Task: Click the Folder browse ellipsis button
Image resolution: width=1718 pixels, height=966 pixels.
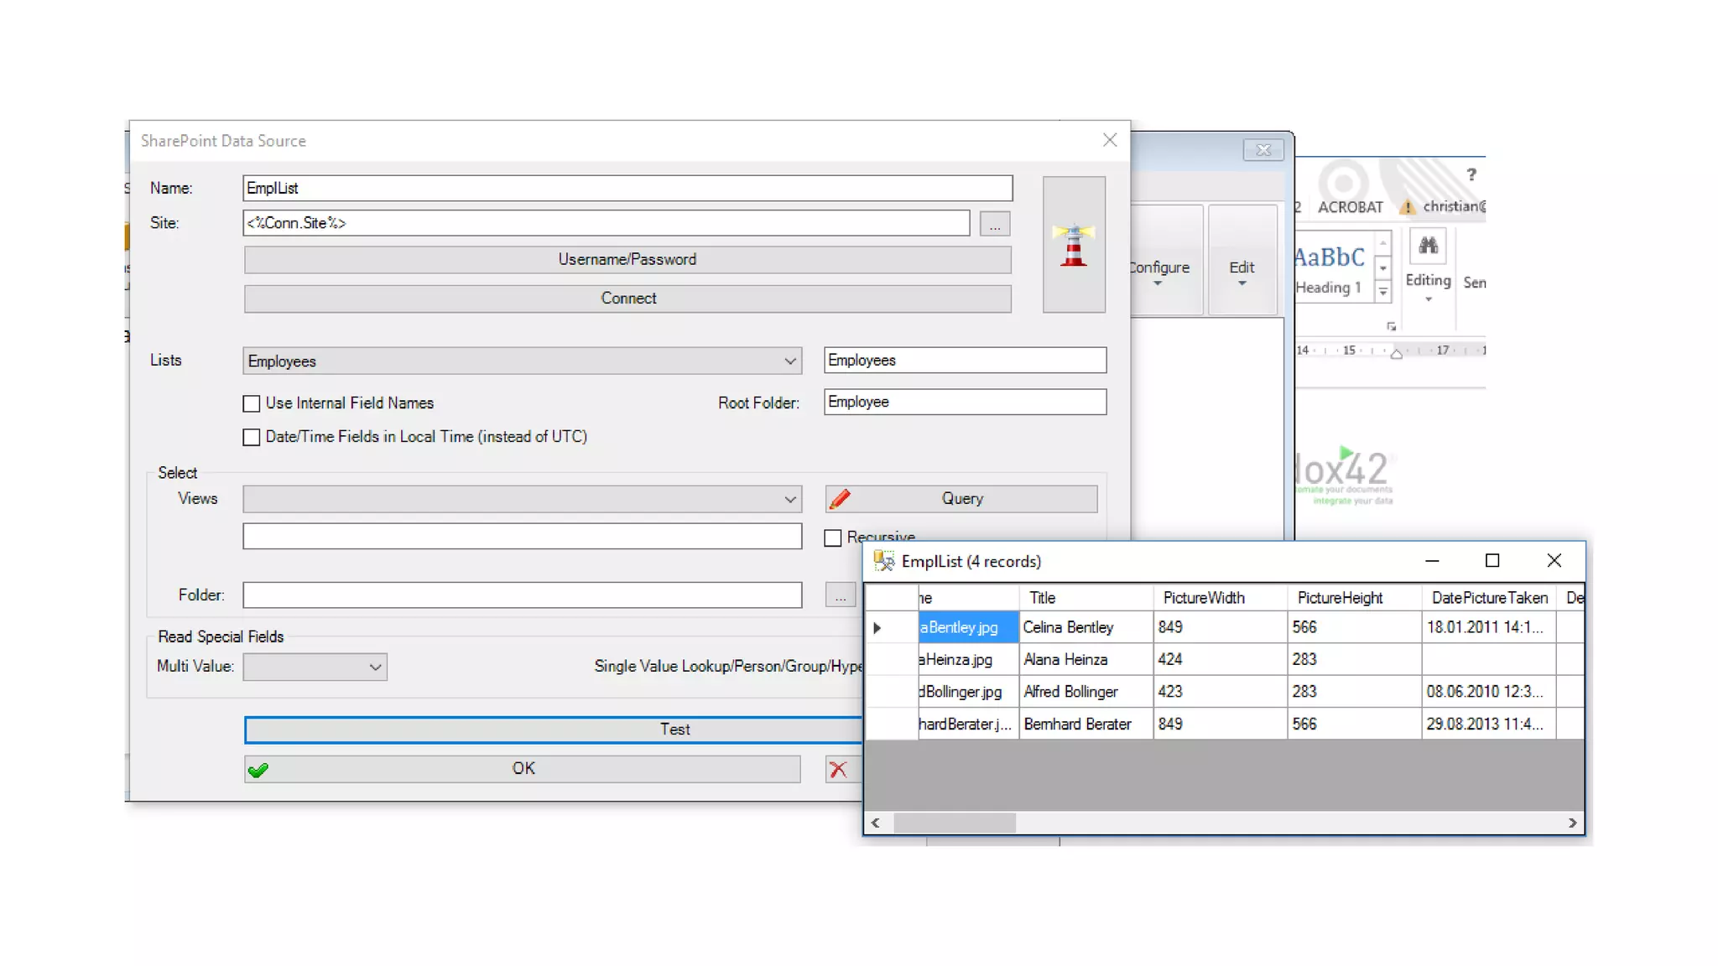Action: point(840,595)
